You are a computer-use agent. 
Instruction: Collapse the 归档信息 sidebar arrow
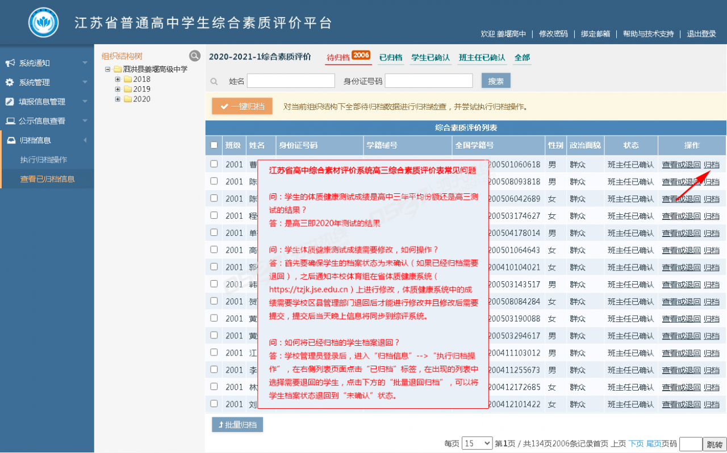[x=85, y=140]
